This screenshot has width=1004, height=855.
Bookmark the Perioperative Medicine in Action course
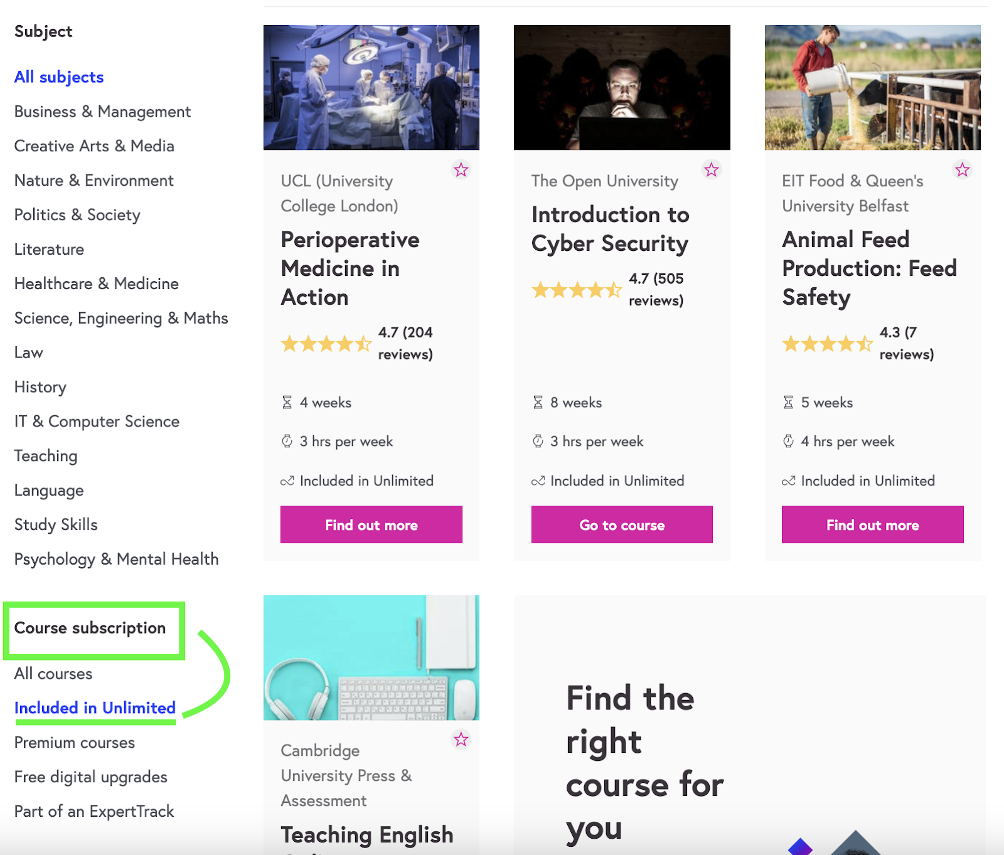[x=461, y=169]
